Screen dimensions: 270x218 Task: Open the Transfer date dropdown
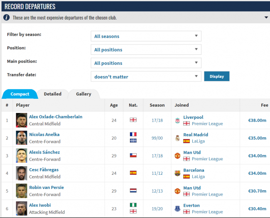point(146,76)
